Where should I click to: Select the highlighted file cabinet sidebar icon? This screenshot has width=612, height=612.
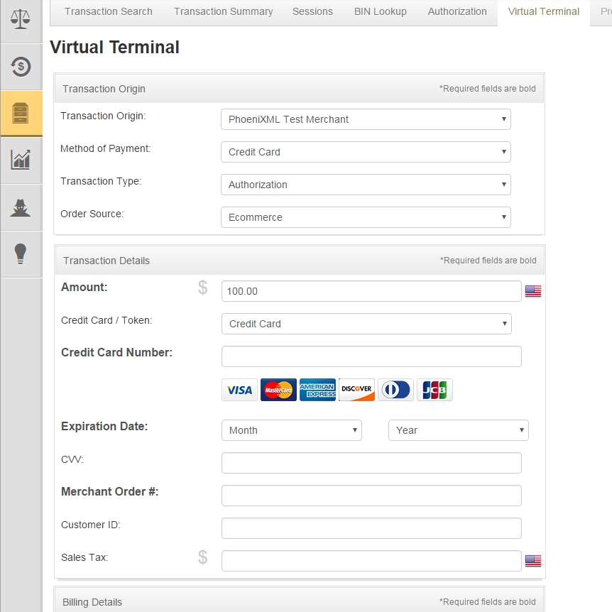(x=21, y=113)
